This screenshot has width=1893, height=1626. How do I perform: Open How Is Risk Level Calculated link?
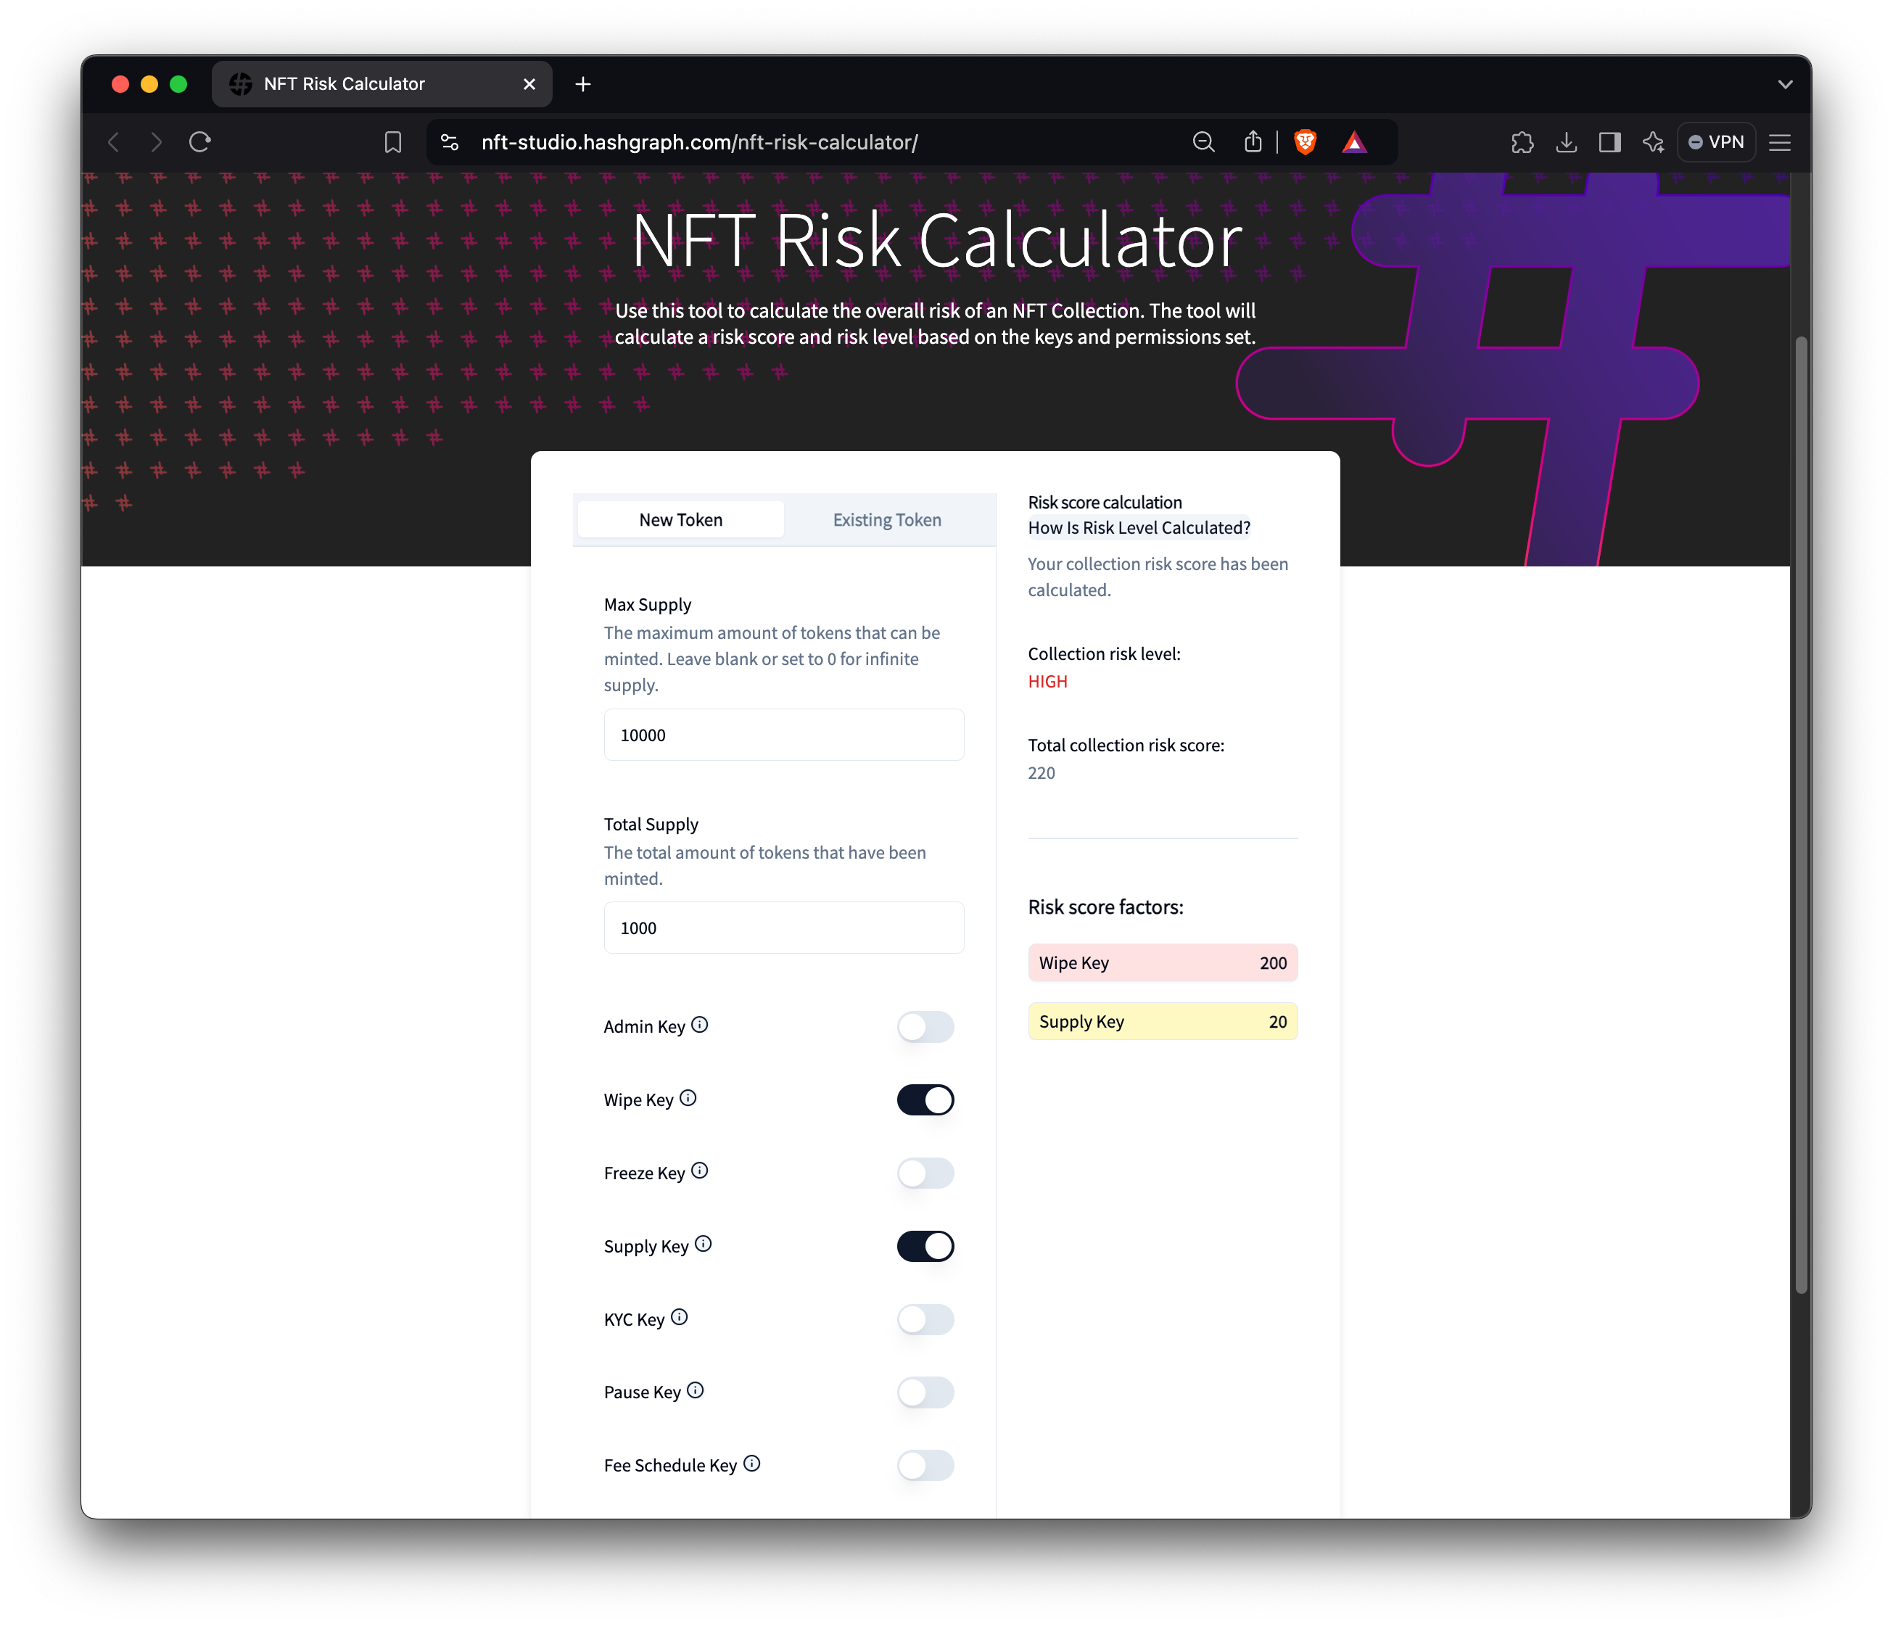1139,528
